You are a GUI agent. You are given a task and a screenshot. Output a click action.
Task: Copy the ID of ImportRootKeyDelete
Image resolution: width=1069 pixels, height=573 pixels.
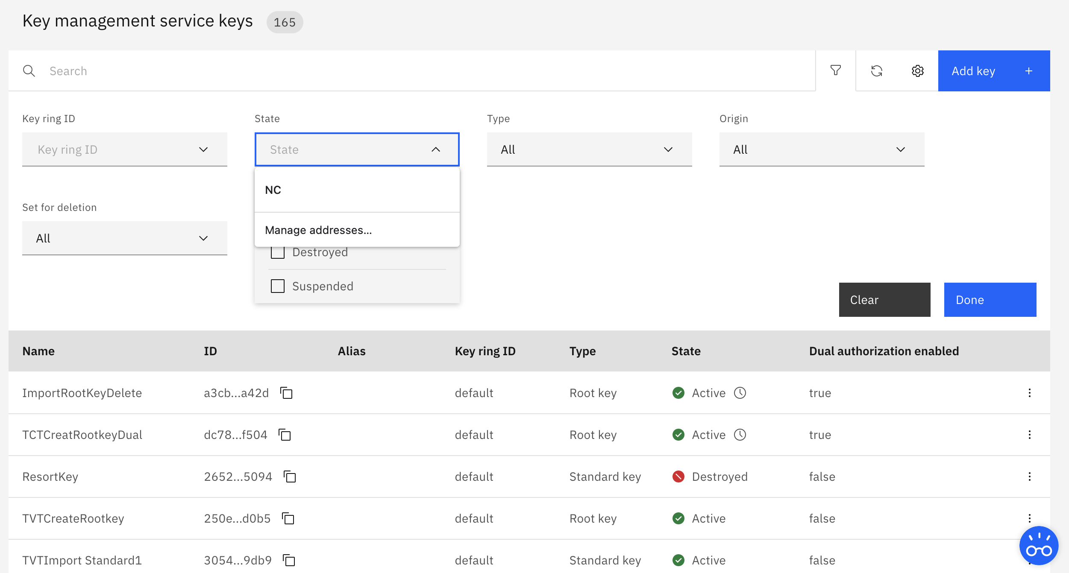[287, 393]
